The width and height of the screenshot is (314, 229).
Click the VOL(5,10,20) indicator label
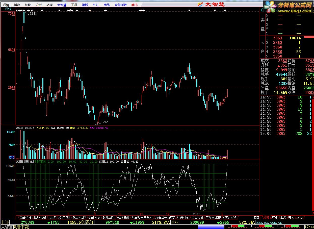point(25,128)
